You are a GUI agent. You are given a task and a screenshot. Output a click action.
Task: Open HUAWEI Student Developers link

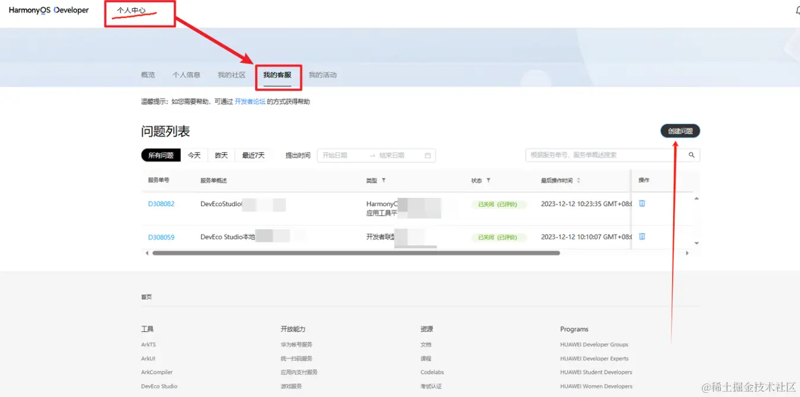(x=596, y=372)
